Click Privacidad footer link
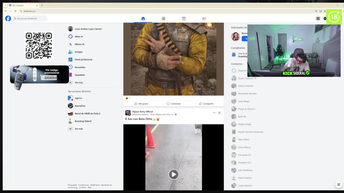The image size is (344, 193). 72,185
